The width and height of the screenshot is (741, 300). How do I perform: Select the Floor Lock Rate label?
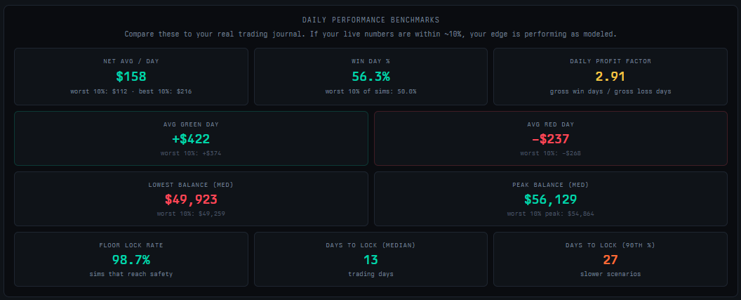click(x=131, y=245)
